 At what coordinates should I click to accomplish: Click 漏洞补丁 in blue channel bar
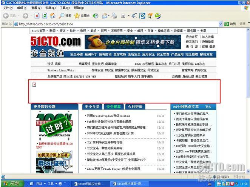(x=91, y=54)
